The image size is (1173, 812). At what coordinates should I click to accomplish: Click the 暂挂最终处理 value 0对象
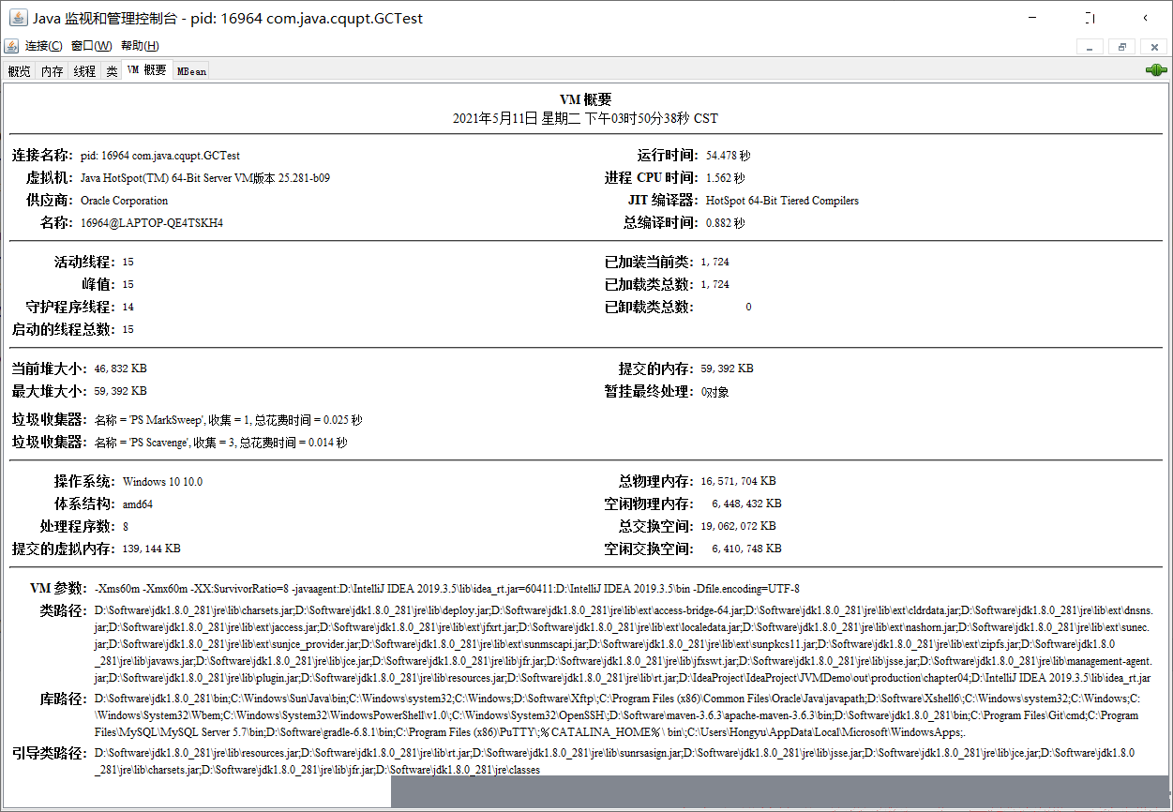715,392
